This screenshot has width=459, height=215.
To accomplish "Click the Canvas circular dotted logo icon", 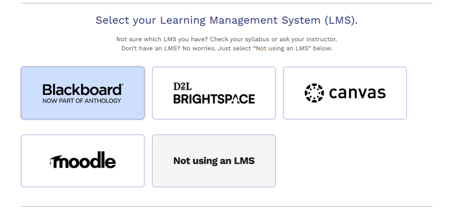I will pos(314,93).
